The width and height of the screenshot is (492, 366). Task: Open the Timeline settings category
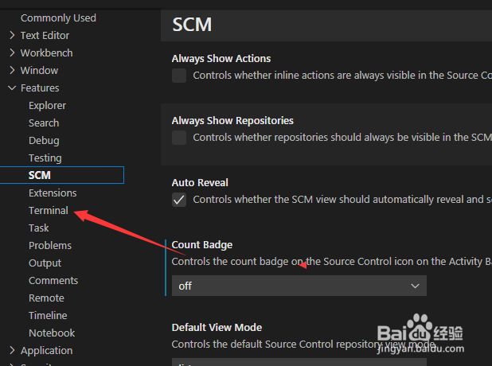[48, 315]
